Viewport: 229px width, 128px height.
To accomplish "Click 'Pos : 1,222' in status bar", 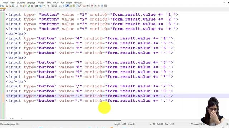I will 169,124.
